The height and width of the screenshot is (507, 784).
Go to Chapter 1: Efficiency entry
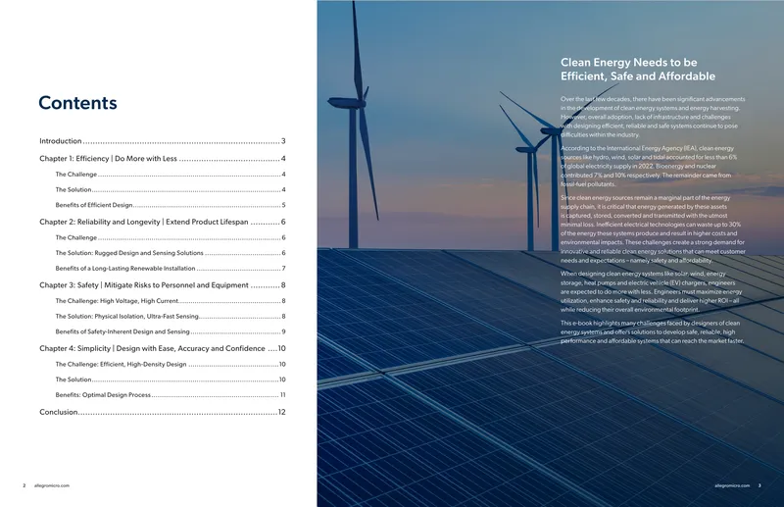point(163,159)
